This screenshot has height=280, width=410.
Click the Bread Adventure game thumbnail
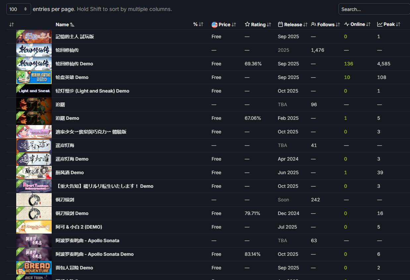pos(34,268)
